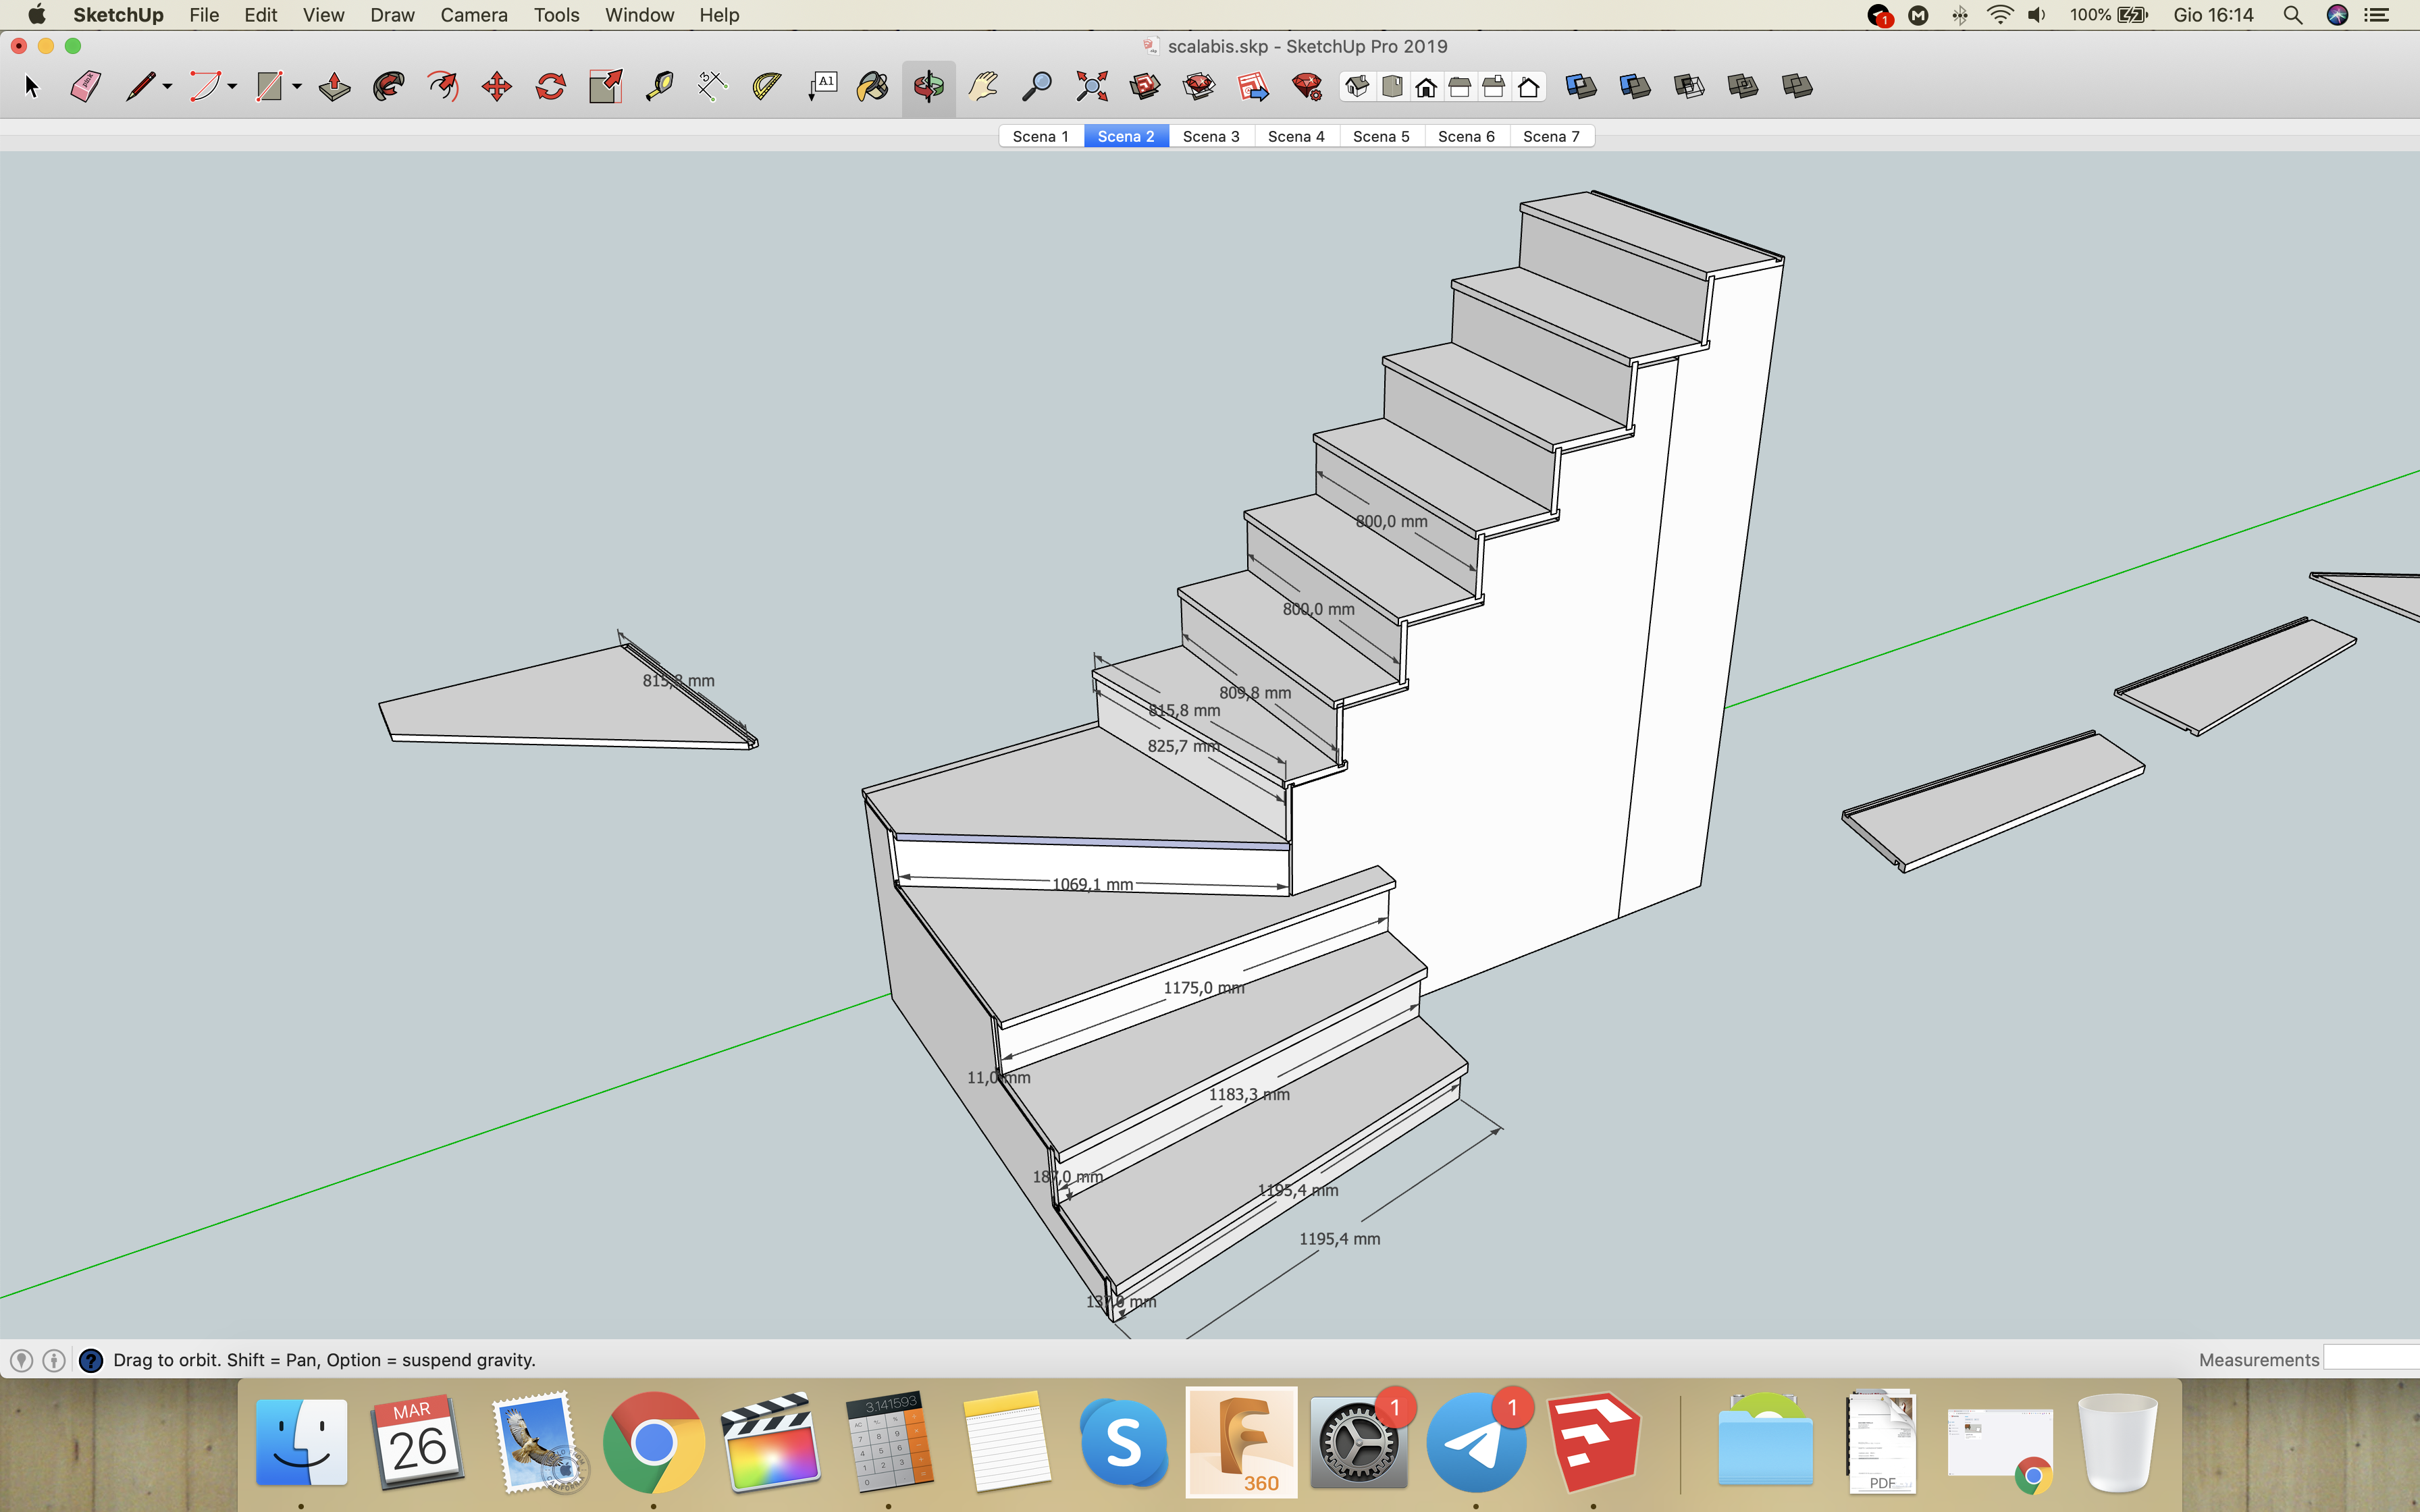The width and height of the screenshot is (2420, 1512).
Task: Select the Scale tool
Action: coord(606,87)
